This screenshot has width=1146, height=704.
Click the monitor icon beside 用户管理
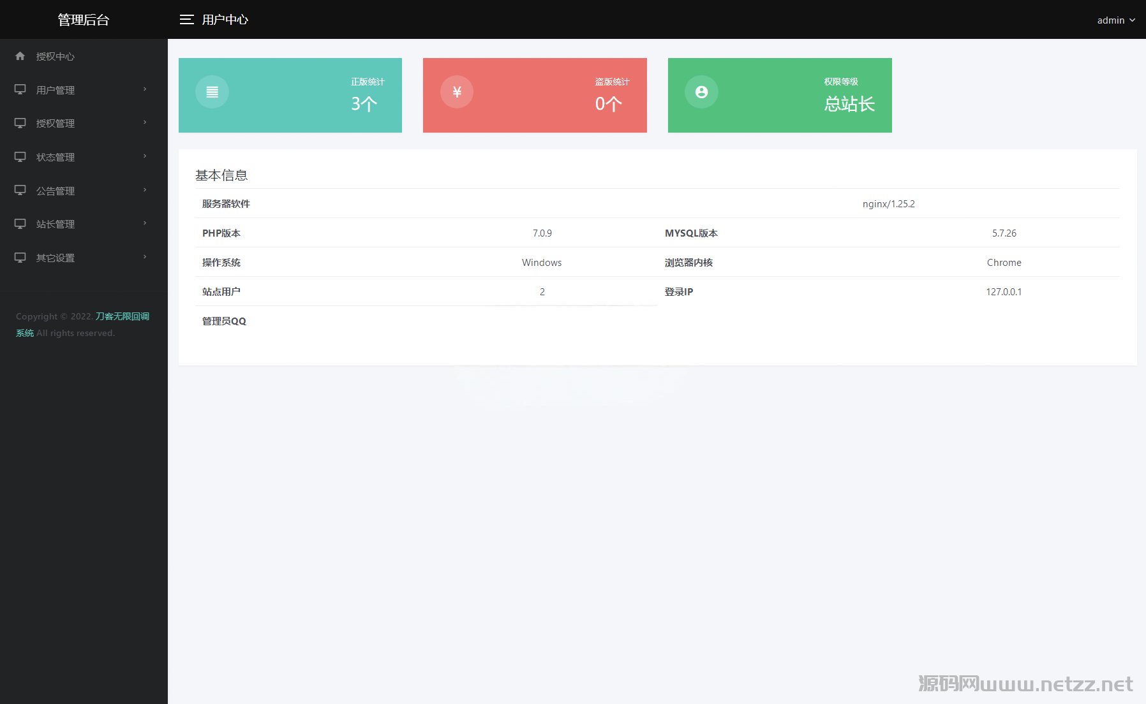point(20,90)
